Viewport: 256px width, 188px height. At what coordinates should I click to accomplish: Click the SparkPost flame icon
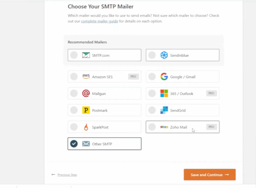click(x=86, y=127)
